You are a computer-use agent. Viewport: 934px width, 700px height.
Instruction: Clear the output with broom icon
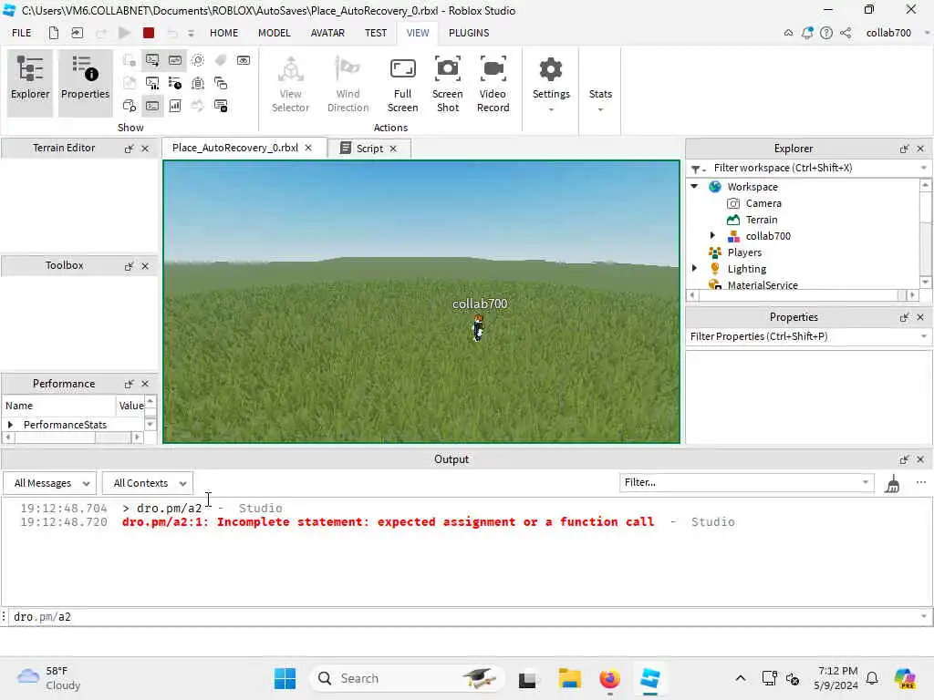(x=892, y=483)
